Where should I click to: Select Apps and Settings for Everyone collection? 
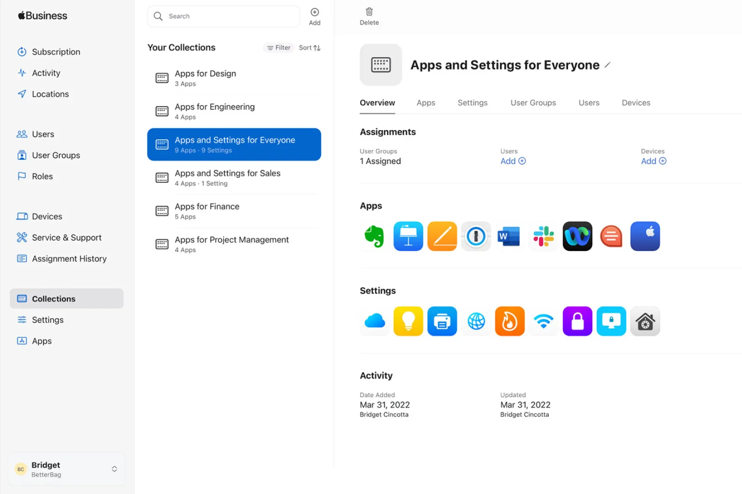tap(234, 144)
